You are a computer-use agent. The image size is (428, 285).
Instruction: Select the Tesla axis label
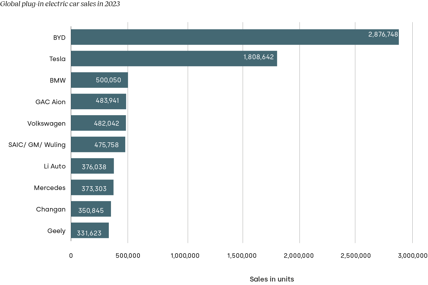57,59
